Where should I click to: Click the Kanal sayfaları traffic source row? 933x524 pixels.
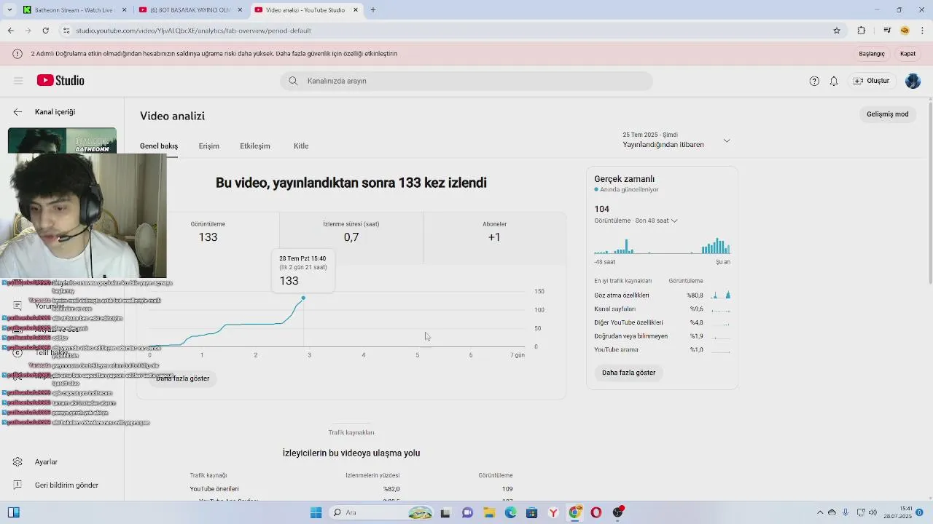[662, 309]
